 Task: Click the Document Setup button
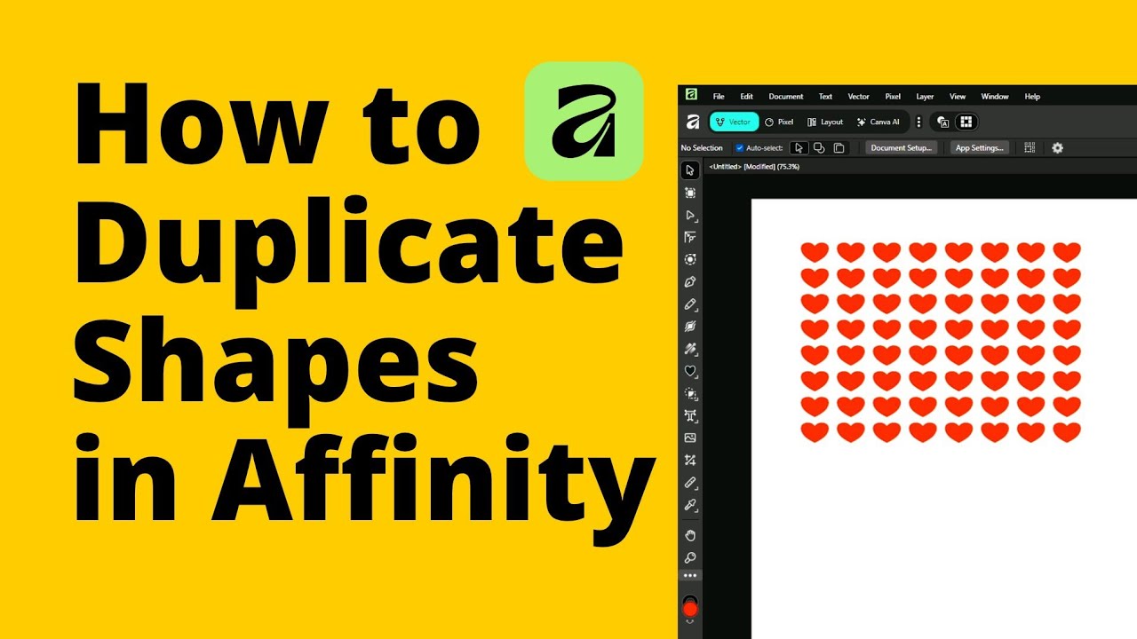[901, 148]
